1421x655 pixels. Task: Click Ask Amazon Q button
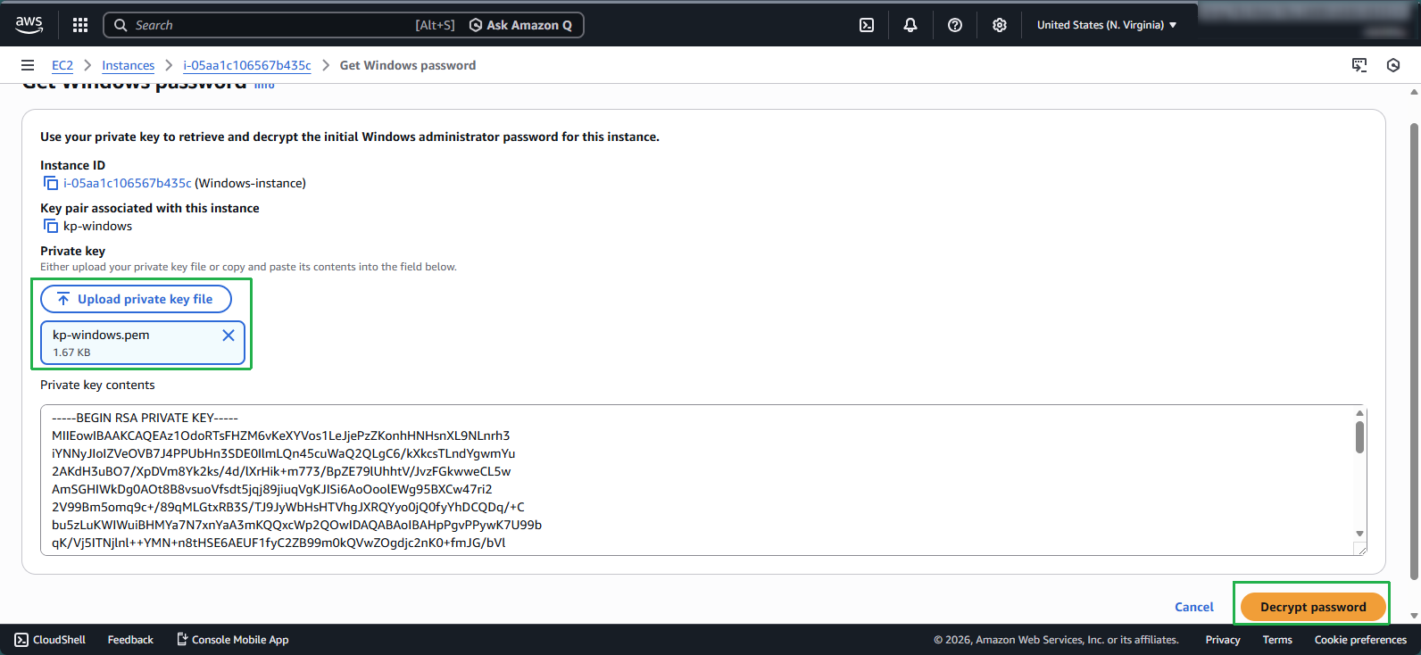click(521, 25)
